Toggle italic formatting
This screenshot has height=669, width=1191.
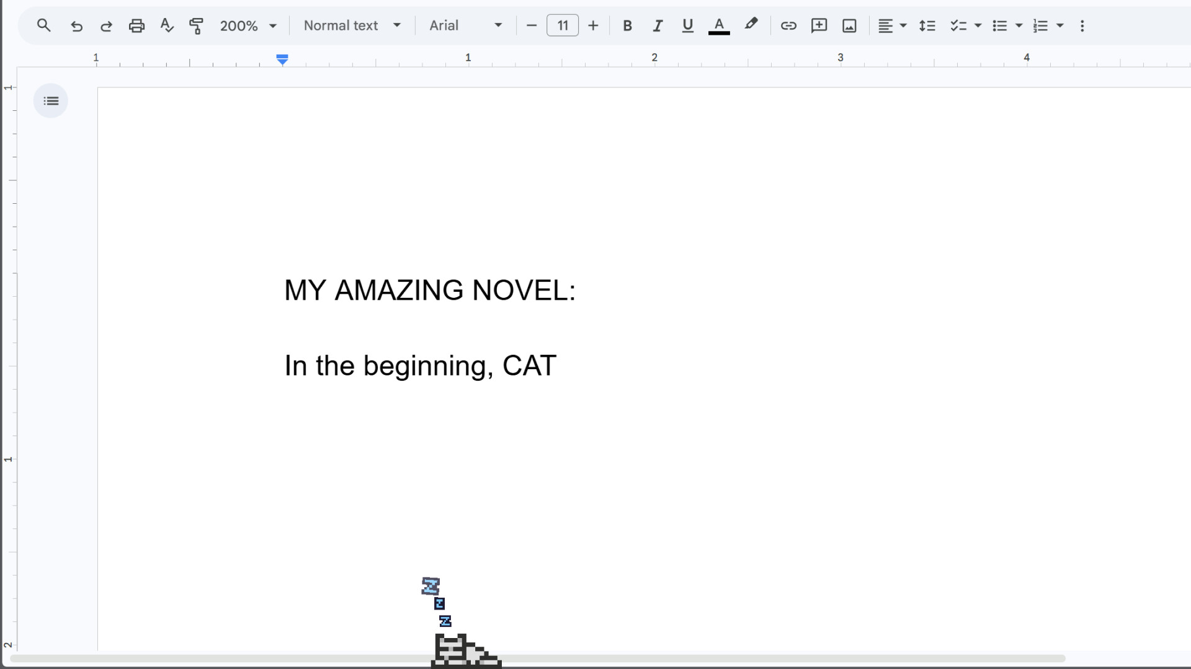658,25
